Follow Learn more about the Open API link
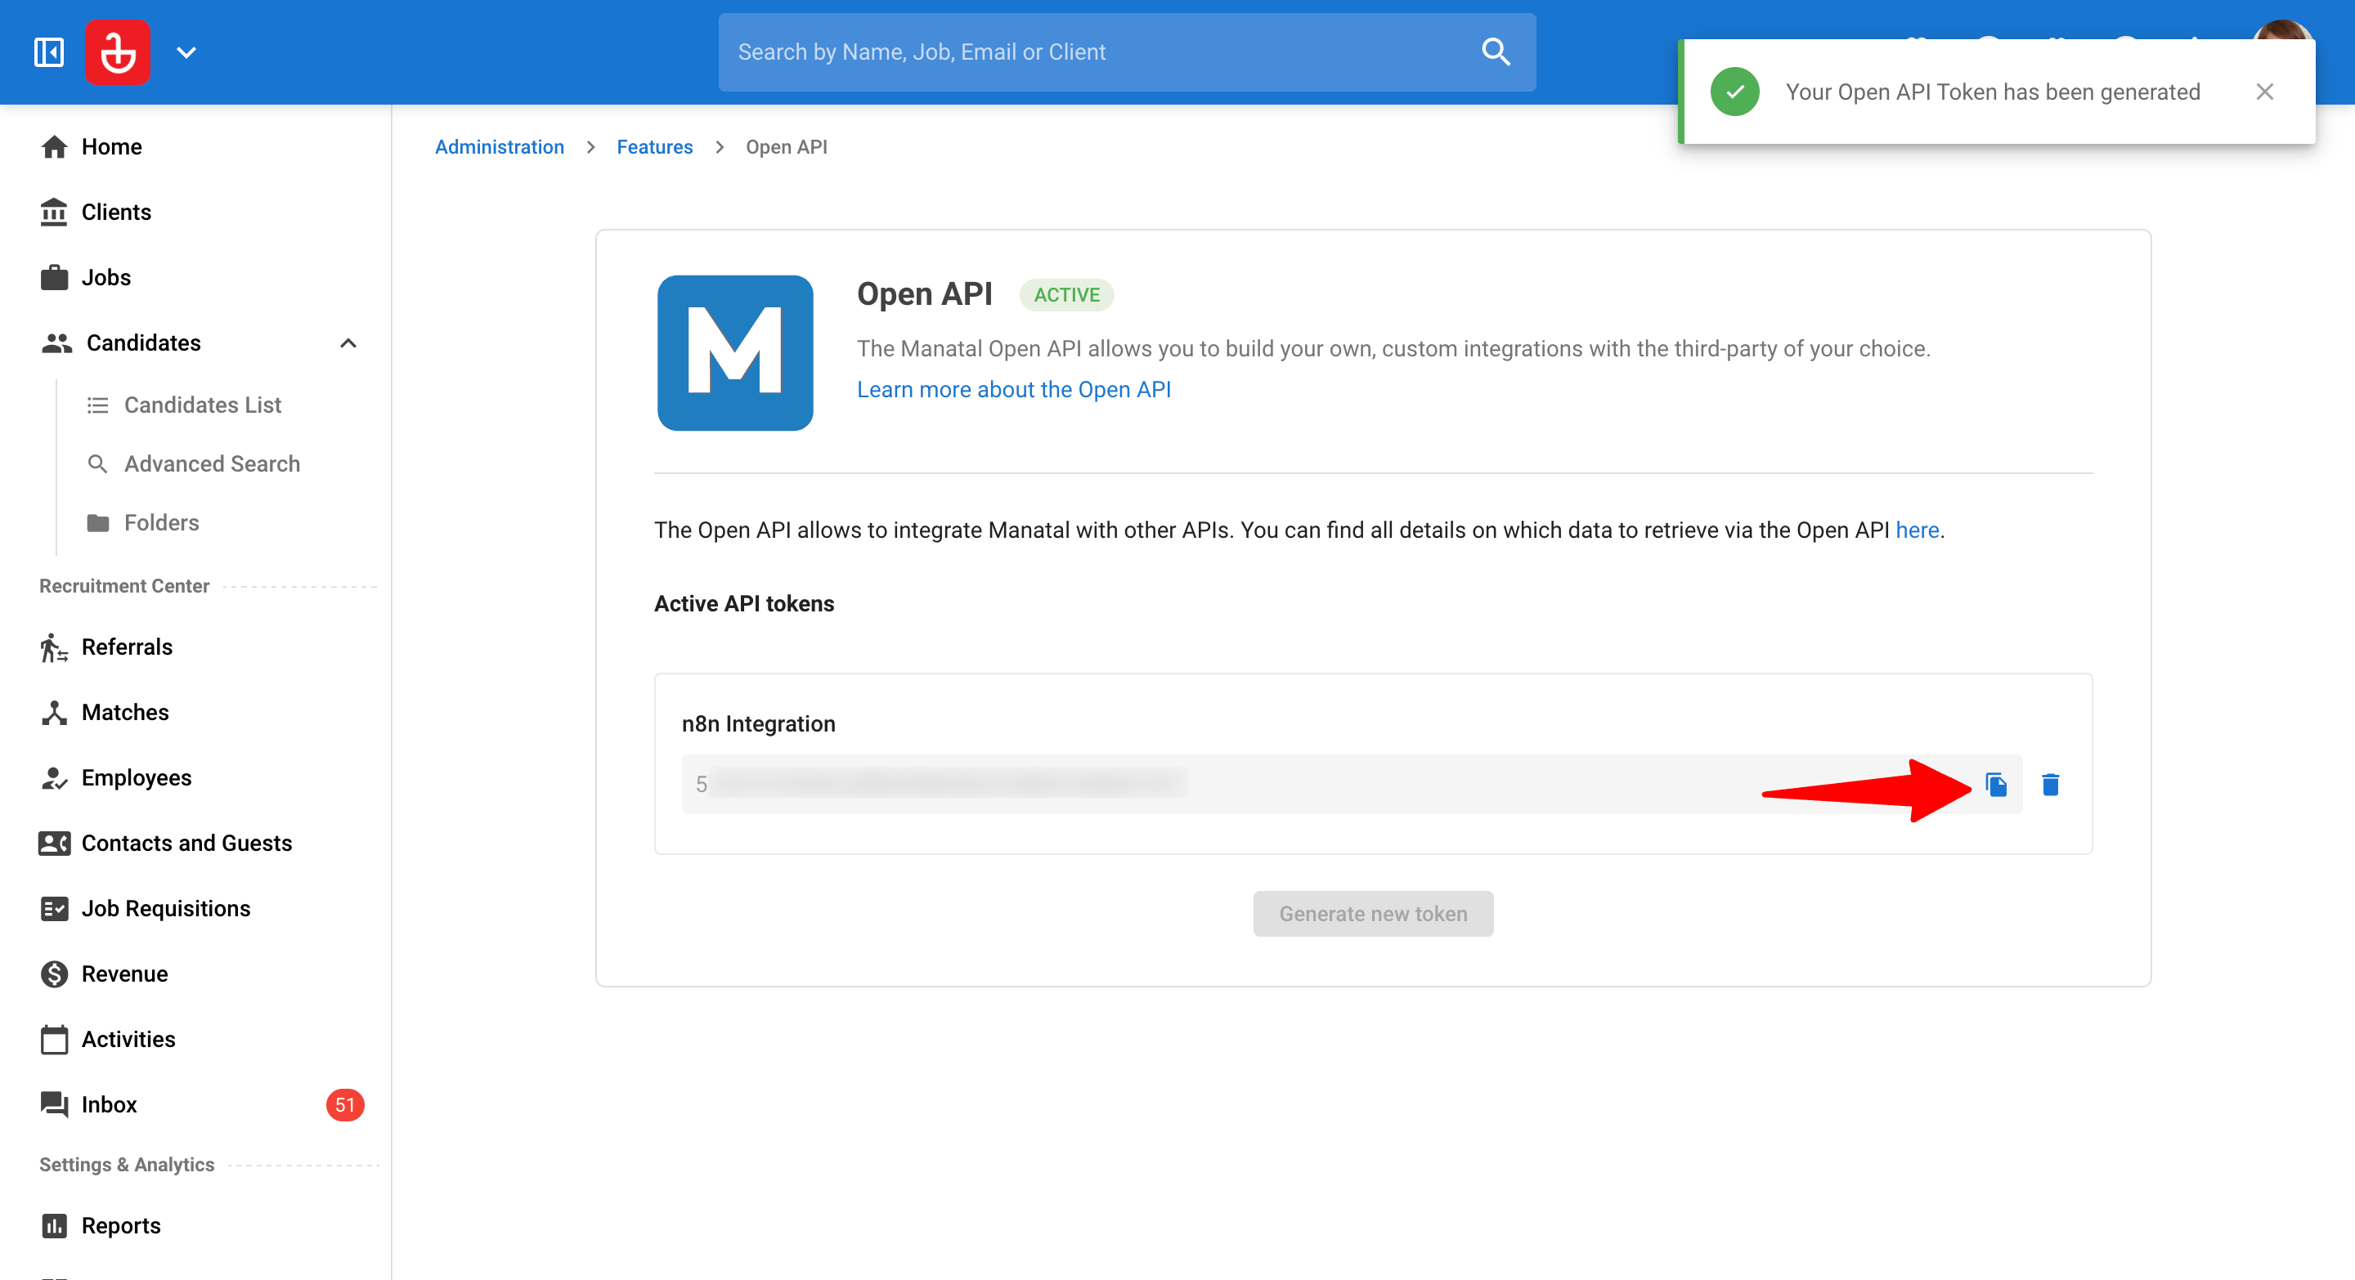The image size is (2355, 1280). point(1014,389)
